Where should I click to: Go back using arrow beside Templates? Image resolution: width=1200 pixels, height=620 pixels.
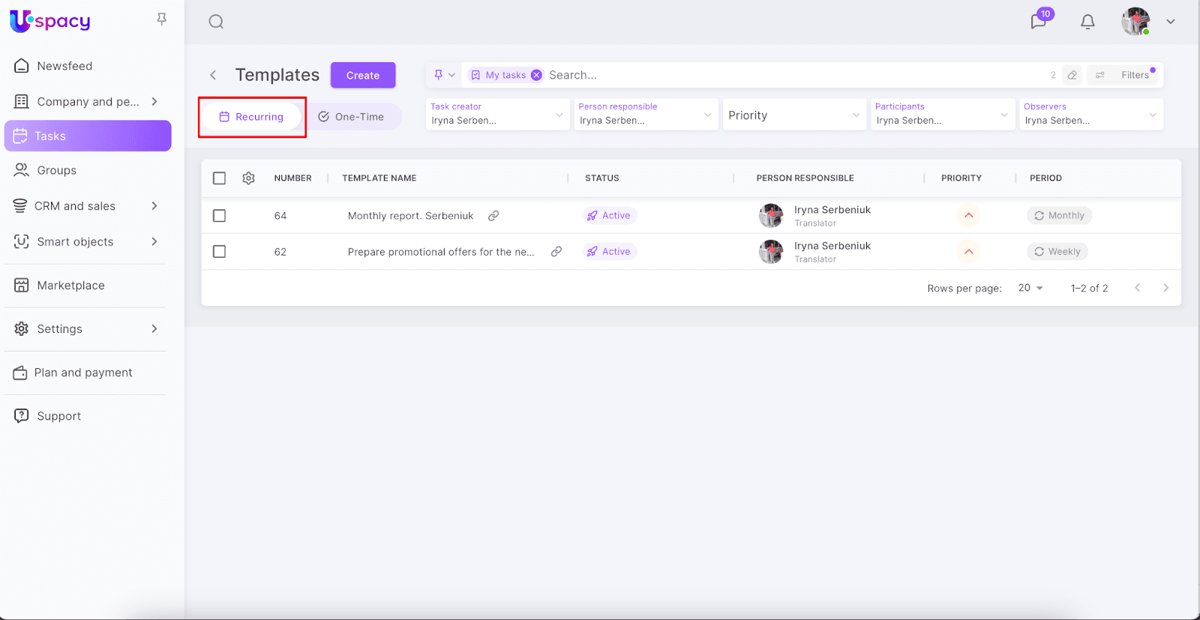tap(214, 75)
